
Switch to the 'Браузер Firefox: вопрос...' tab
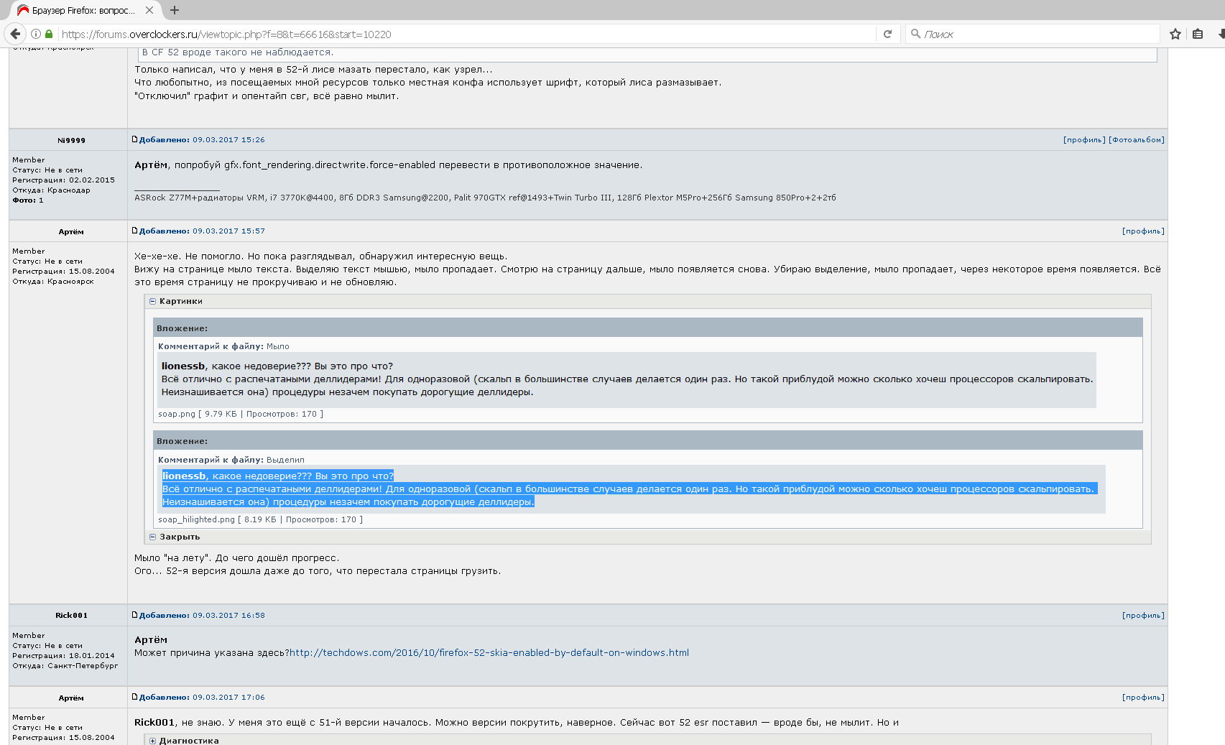click(84, 10)
